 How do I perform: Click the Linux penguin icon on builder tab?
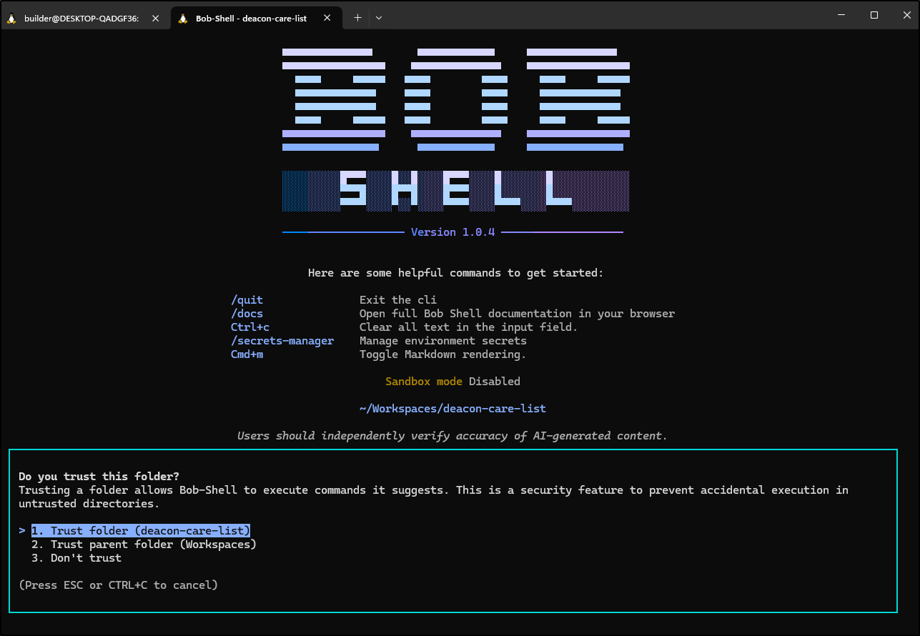click(11, 18)
